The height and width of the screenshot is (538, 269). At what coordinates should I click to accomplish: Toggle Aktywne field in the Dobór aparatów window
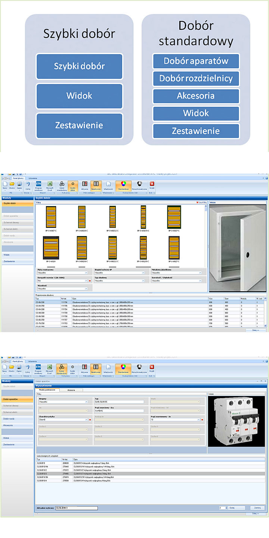coord(85,368)
